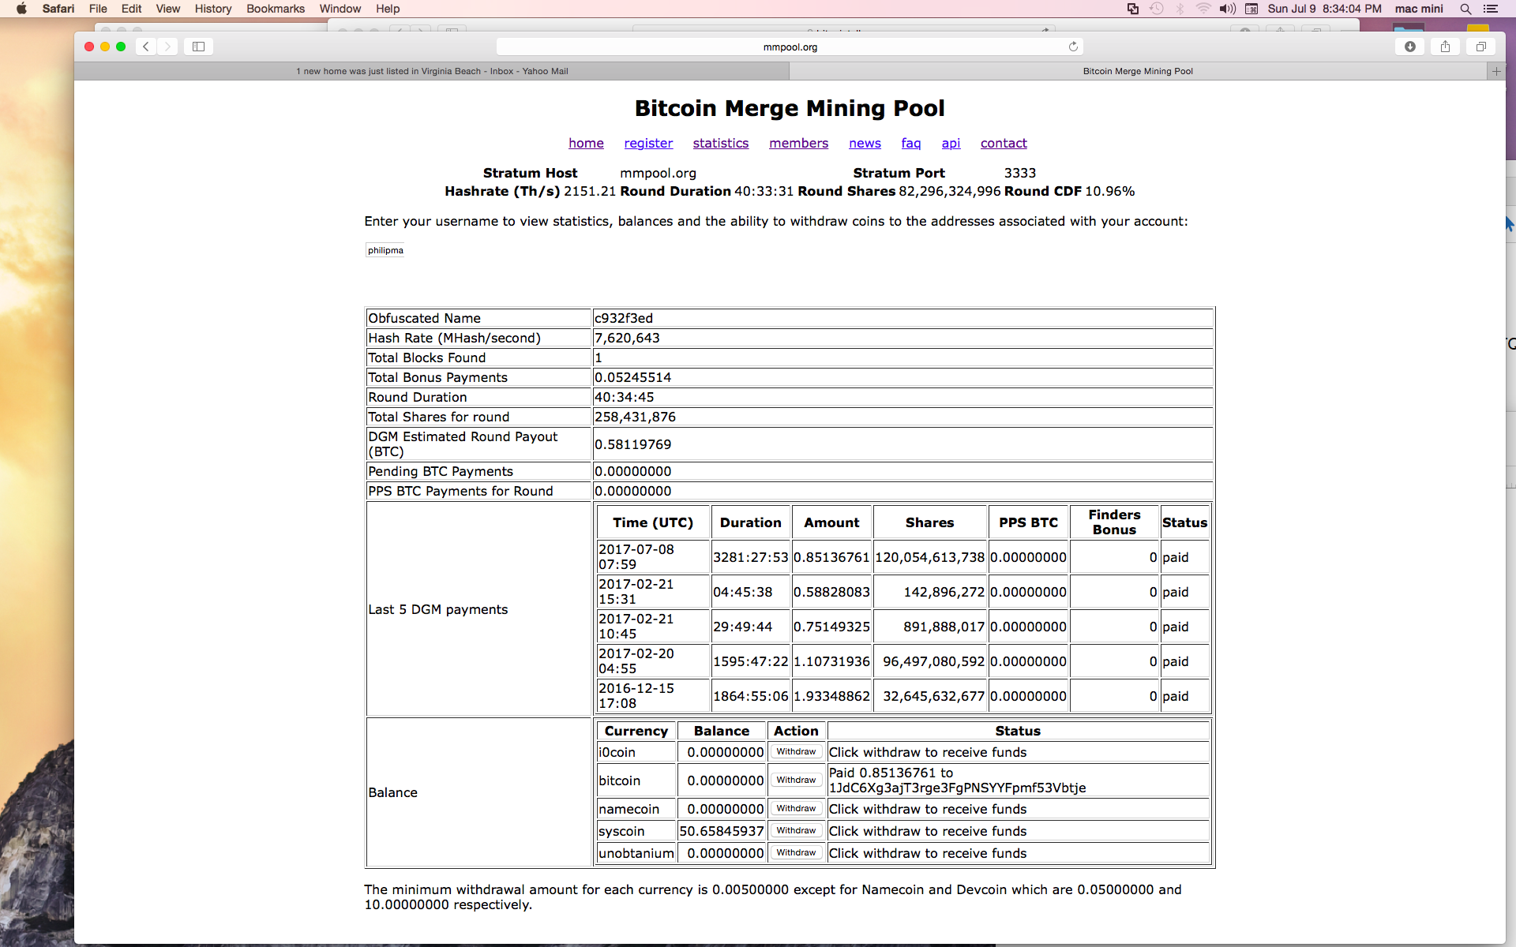Add a new tab with the plus button
Image resolution: width=1516 pixels, height=947 pixels.
(1496, 71)
